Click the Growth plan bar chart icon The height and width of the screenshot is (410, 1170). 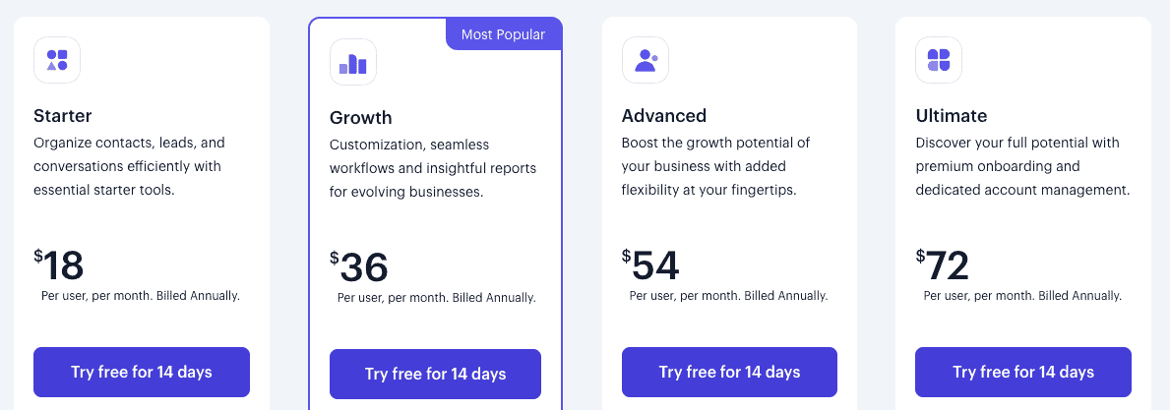point(353,62)
